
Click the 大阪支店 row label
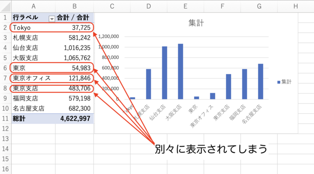[26, 58]
